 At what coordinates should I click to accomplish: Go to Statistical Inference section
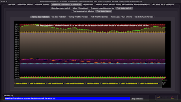pos(42,5)
